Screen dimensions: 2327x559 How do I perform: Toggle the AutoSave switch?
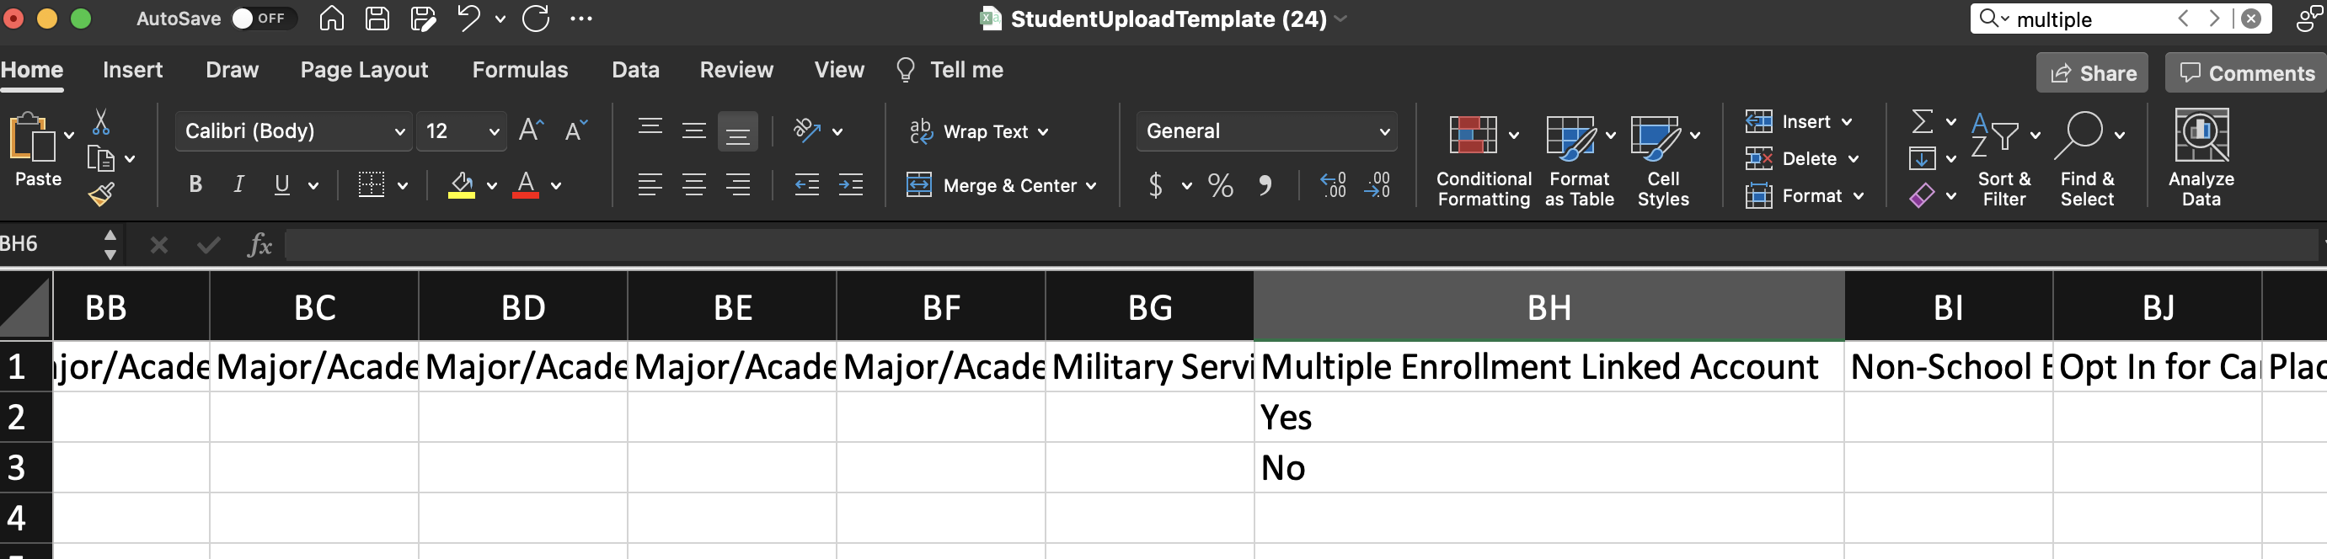click(260, 19)
